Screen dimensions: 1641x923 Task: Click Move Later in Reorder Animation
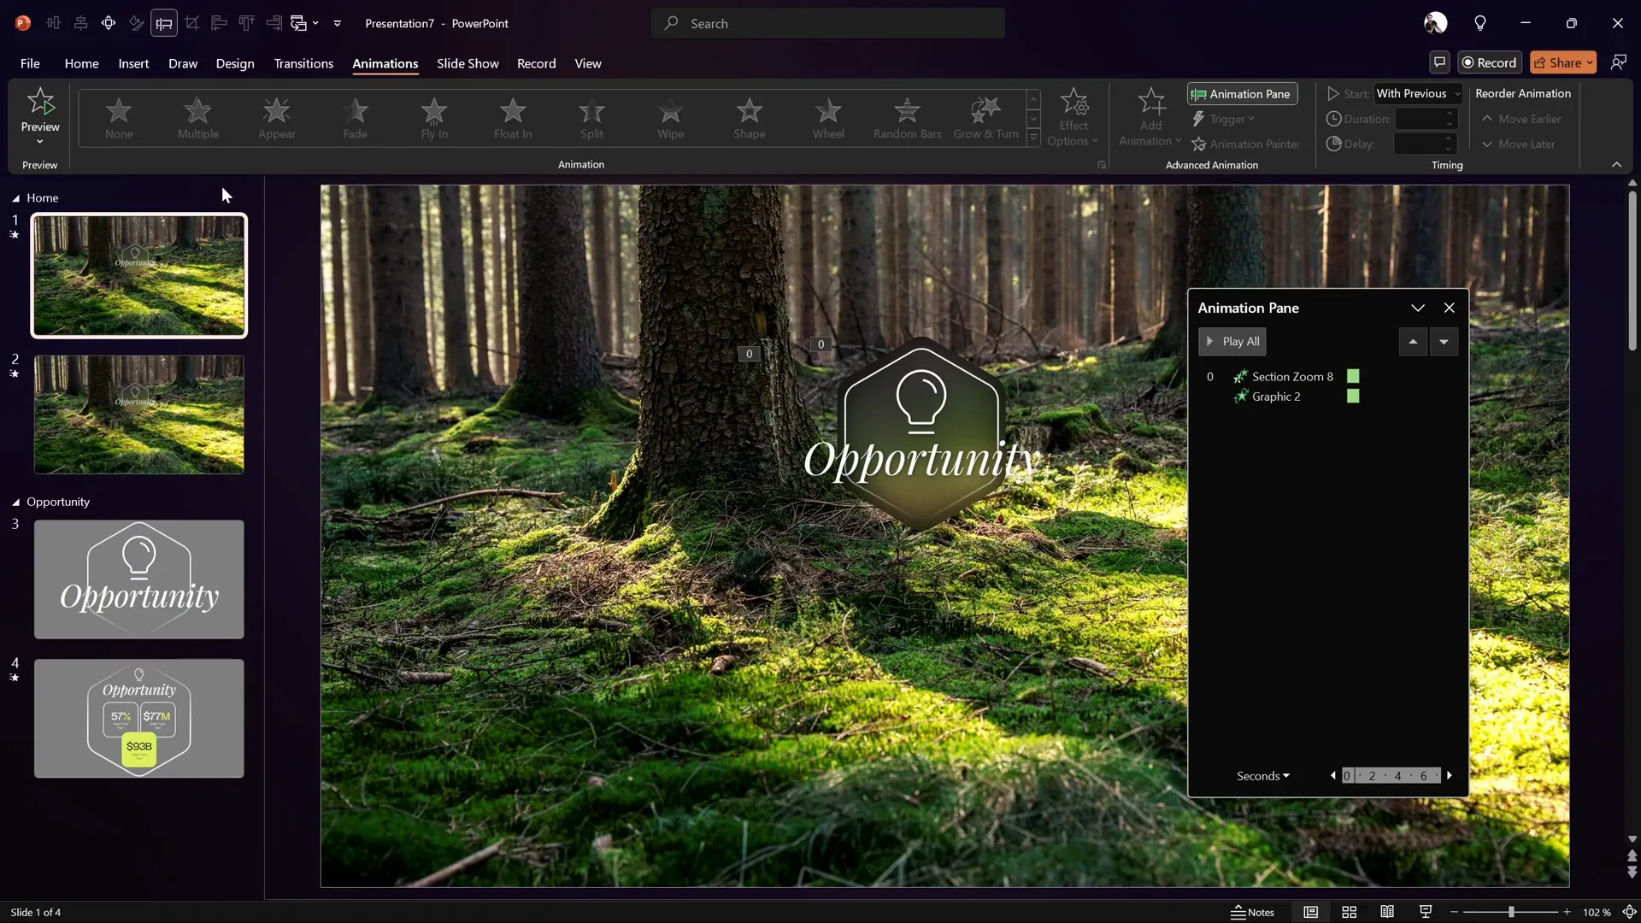[1518, 144]
